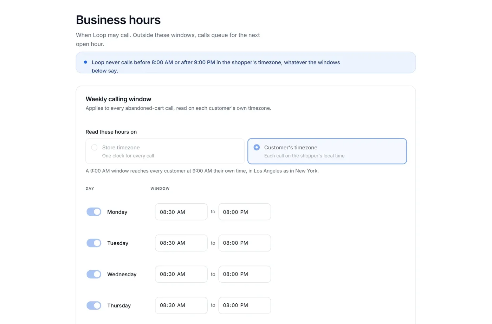Click the Los Angeles example sentence

pos(202,171)
